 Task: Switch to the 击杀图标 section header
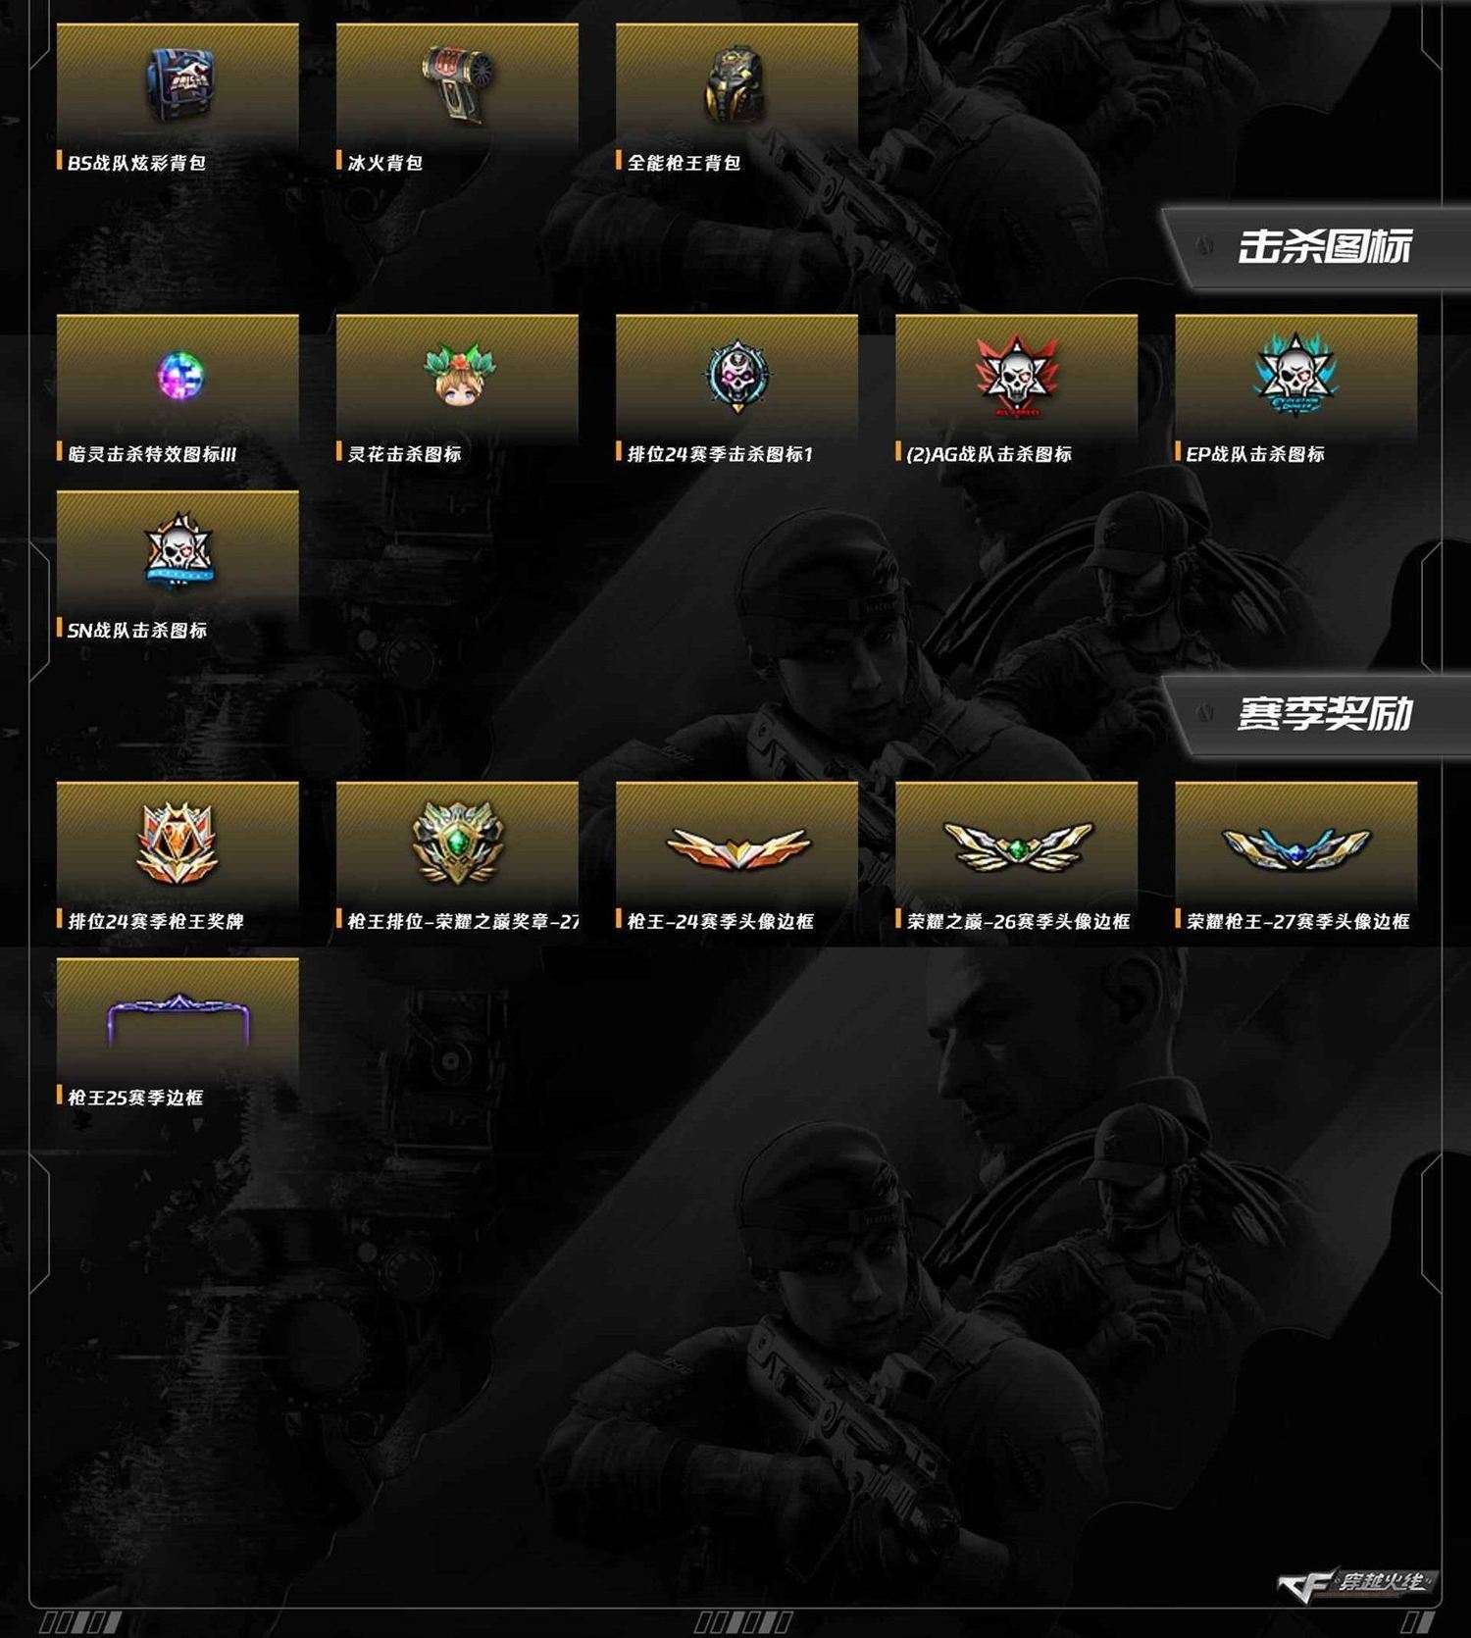coord(1324,247)
